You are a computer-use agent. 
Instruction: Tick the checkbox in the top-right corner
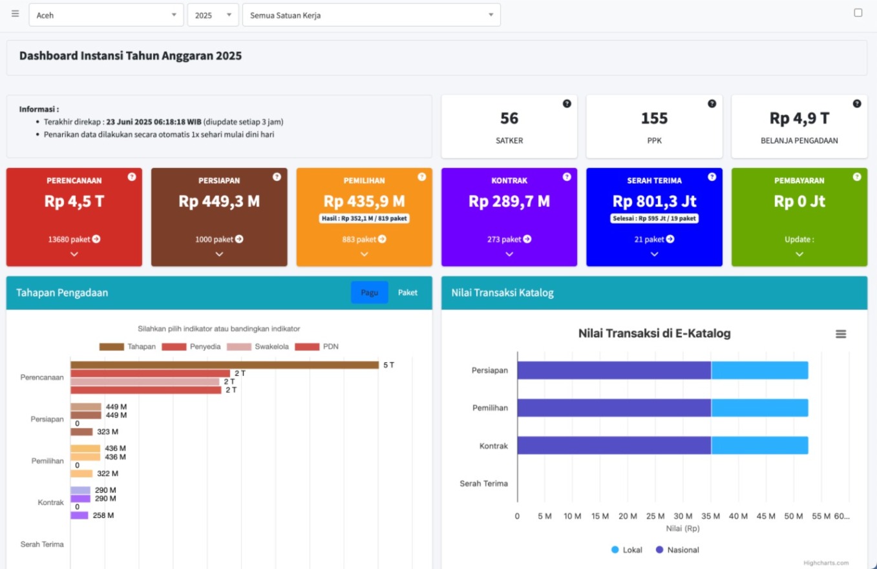tap(858, 13)
